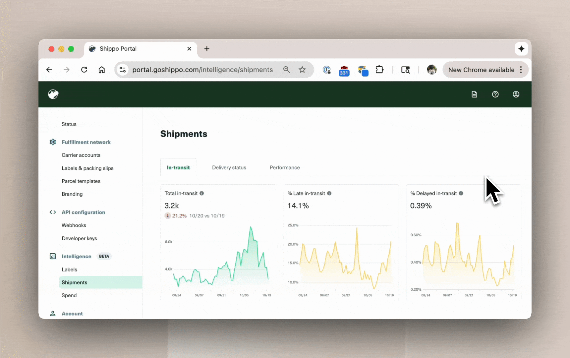Open Labels under Intelligence
570x358 pixels.
pos(69,269)
